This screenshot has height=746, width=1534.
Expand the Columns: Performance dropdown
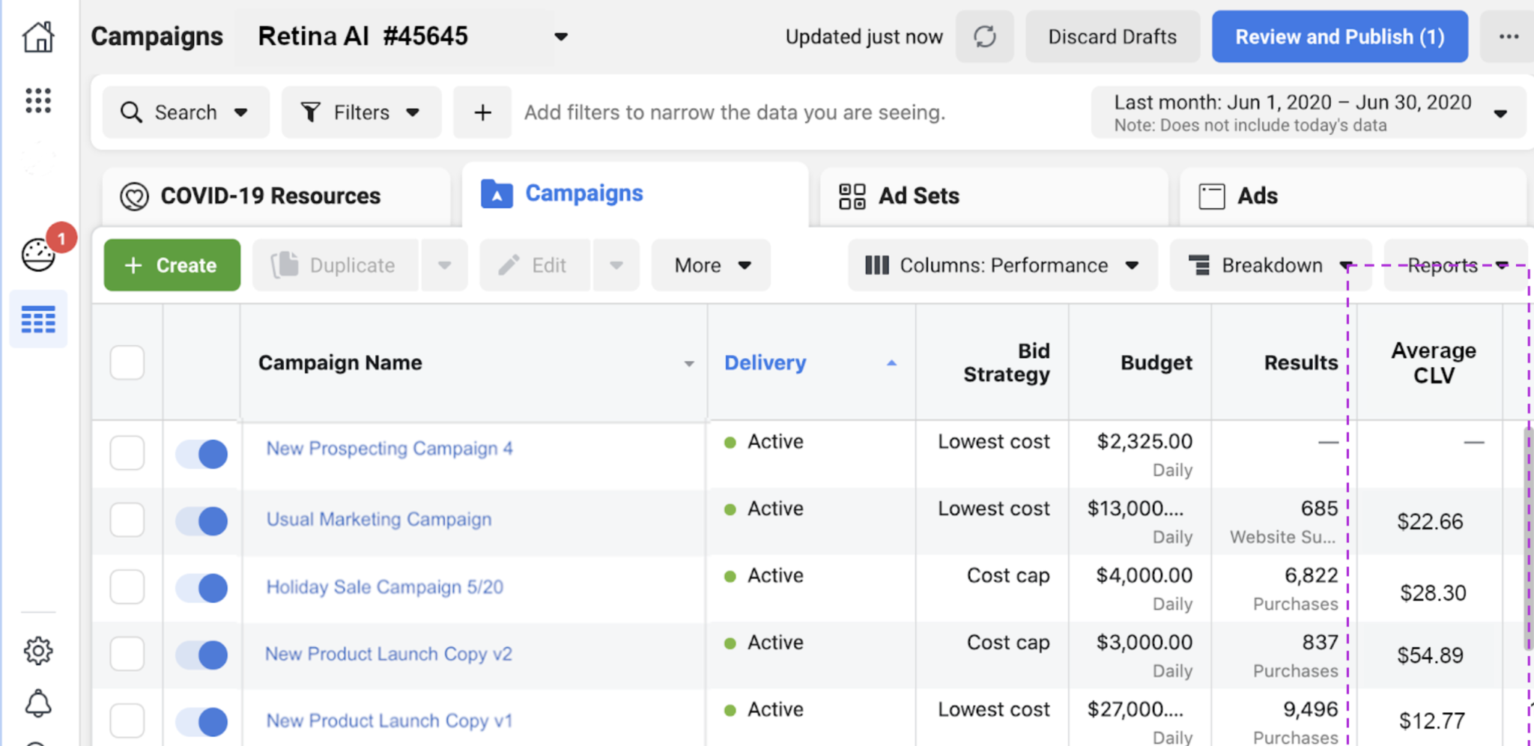[x=1002, y=265]
